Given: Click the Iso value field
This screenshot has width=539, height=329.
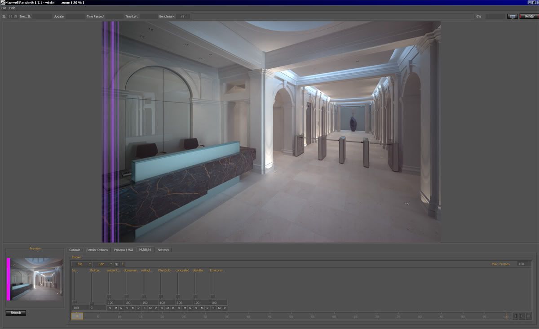Looking at the screenshot, I should (x=80, y=308).
